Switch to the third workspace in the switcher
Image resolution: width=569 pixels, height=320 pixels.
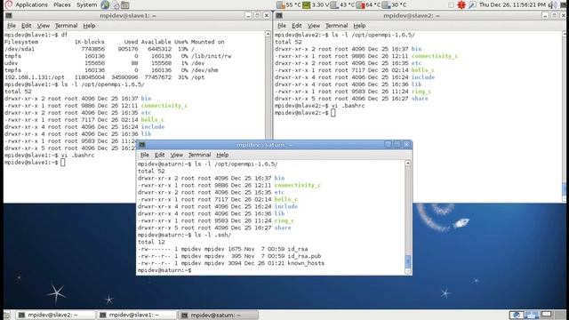[x=546, y=315]
